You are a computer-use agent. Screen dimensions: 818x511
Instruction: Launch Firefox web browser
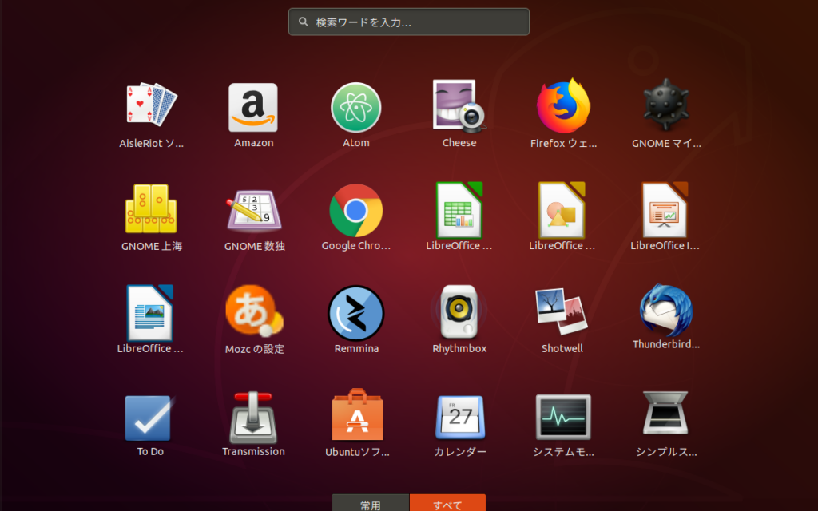(x=562, y=107)
